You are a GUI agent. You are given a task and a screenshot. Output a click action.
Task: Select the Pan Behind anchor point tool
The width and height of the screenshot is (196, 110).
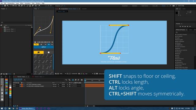16,6
